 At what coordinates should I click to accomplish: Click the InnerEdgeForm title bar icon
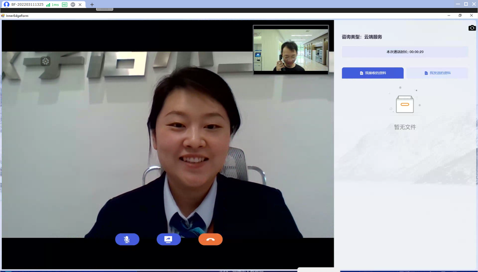point(3,15)
